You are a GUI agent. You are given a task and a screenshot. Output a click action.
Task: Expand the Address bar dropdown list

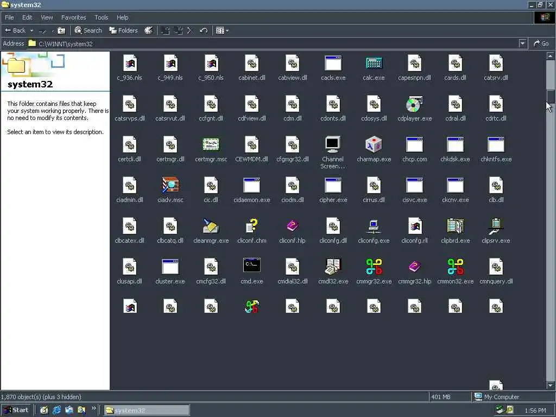click(x=522, y=43)
